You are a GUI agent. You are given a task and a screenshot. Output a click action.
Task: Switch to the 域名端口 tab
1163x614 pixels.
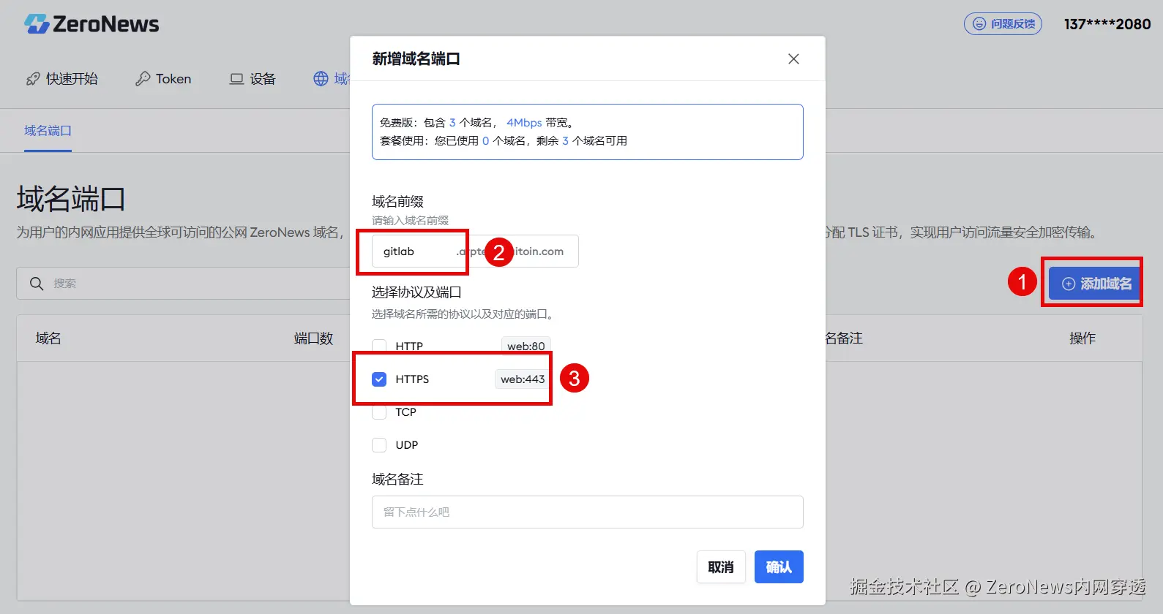coord(48,131)
